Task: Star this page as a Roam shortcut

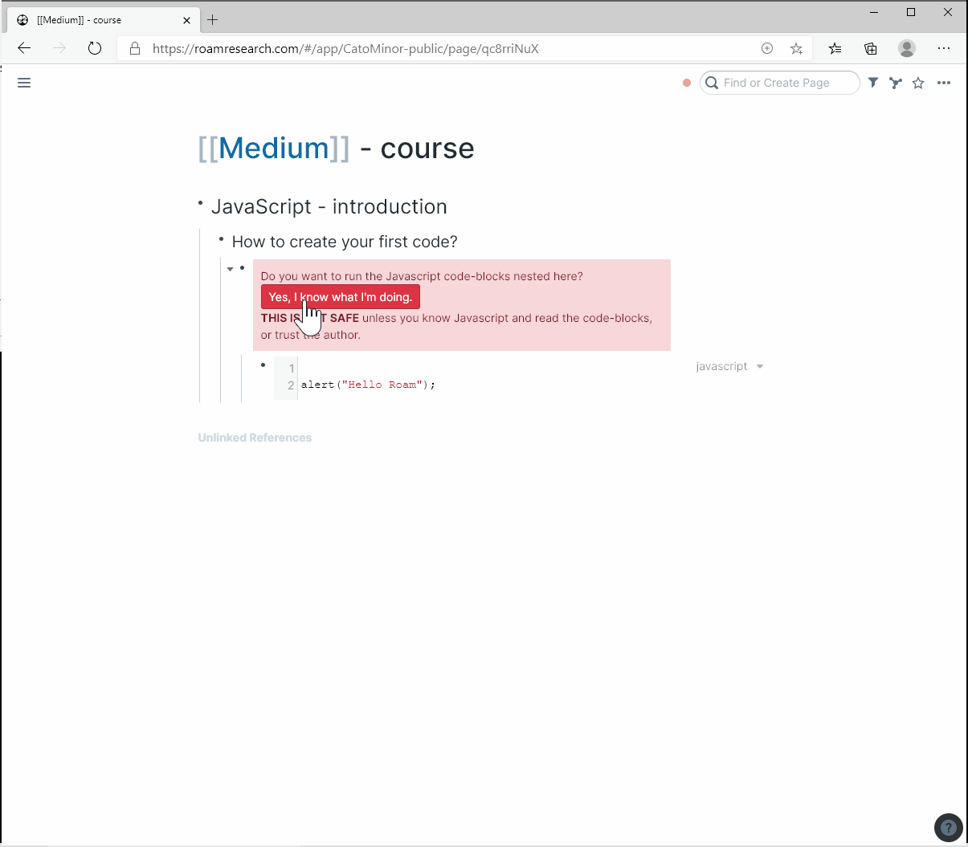Action: click(x=918, y=83)
